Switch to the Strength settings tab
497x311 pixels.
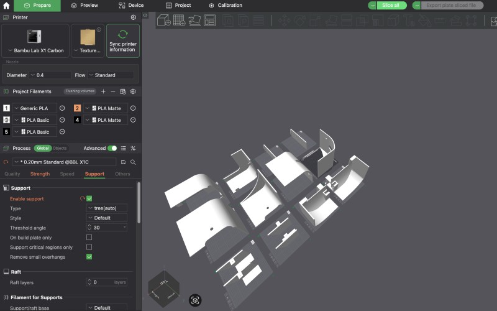[40, 174]
